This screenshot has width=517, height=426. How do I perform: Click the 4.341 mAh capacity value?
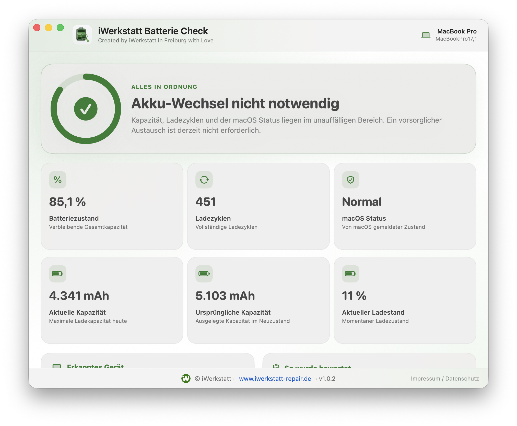pyautogui.click(x=79, y=296)
